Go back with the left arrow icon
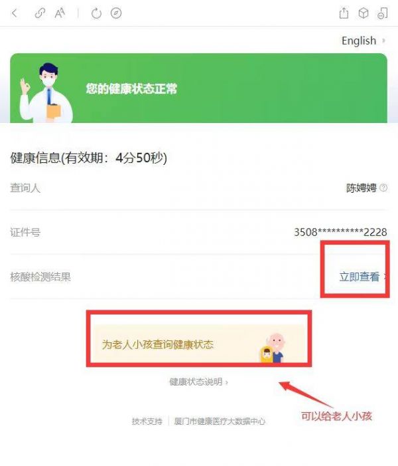Image resolution: width=398 pixels, height=466 pixels. click(14, 13)
